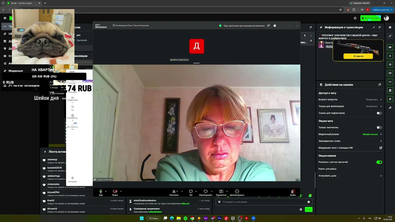Click chat bubble sidebar icon
395x222 pixels.
pyautogui.click(x=390, y=73)
